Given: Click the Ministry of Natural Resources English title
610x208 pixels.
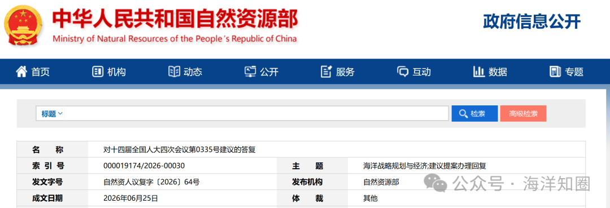Looking at the screenshot, I should 175,39.
